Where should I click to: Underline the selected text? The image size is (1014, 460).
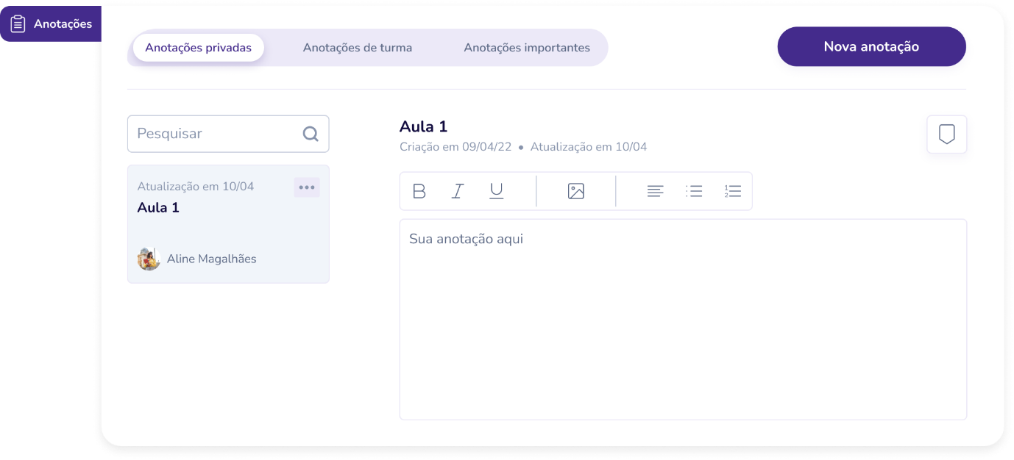click(496, 191)
